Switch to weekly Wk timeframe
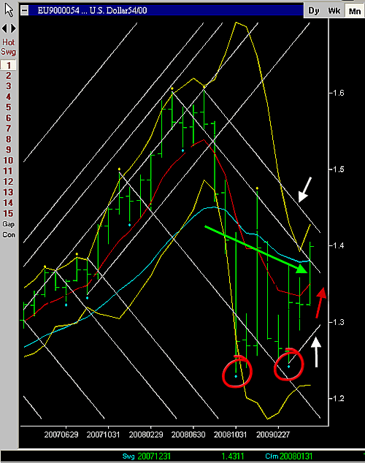This screenshot has width=365, height=463. point(334,11)
